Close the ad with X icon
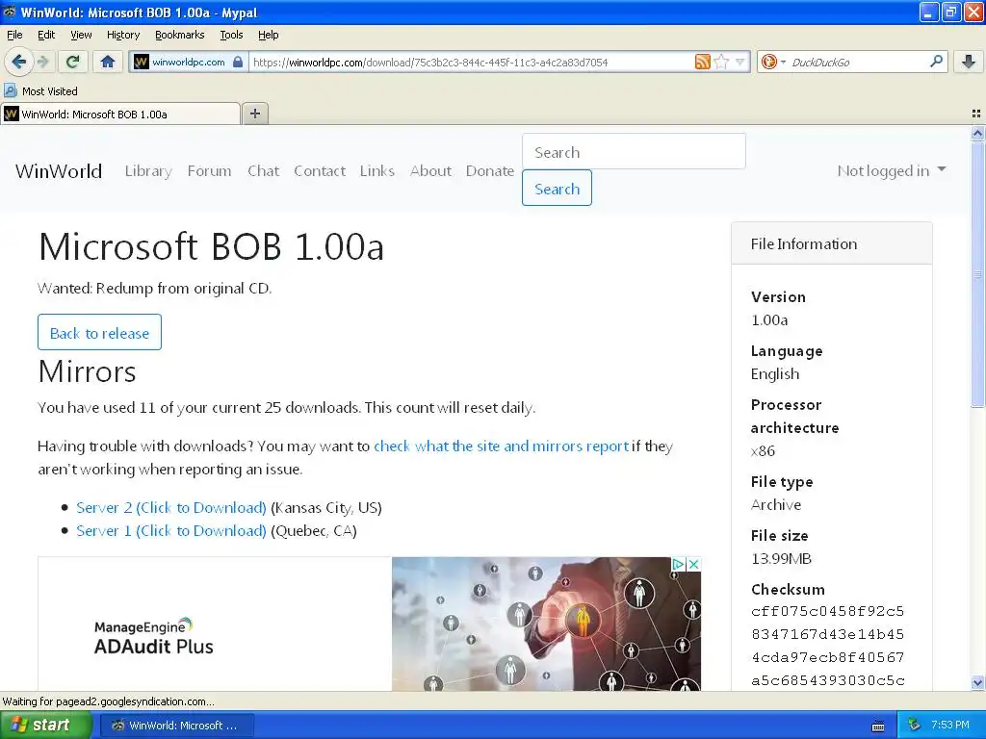This screenshot has height=739, width=986. click(693, 564)
